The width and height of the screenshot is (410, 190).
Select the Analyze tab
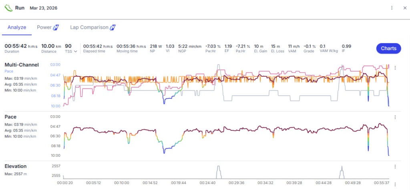pos(17,28)
